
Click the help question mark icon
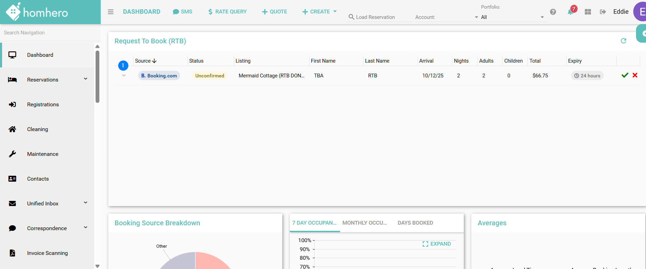[553, 12]
